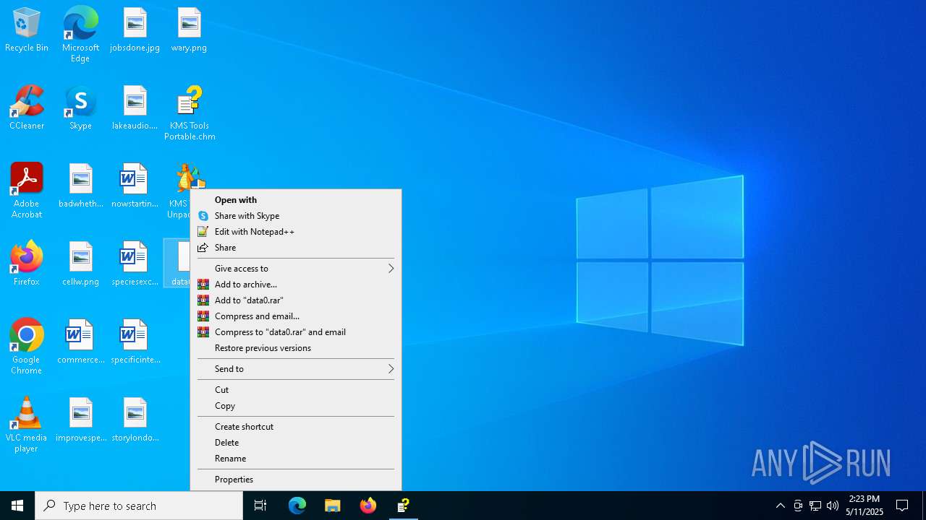This screenshot has height=520, width=926.
Task: Open the Action Center notifications
Action: (902, 506)
